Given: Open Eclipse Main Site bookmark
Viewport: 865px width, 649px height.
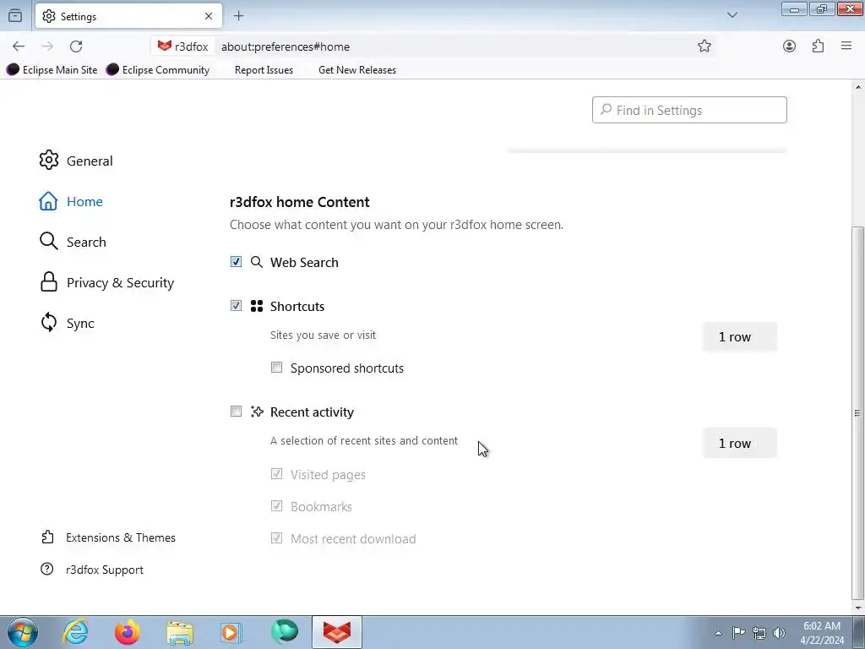Looking at the screenshot, I should (52, 69).
